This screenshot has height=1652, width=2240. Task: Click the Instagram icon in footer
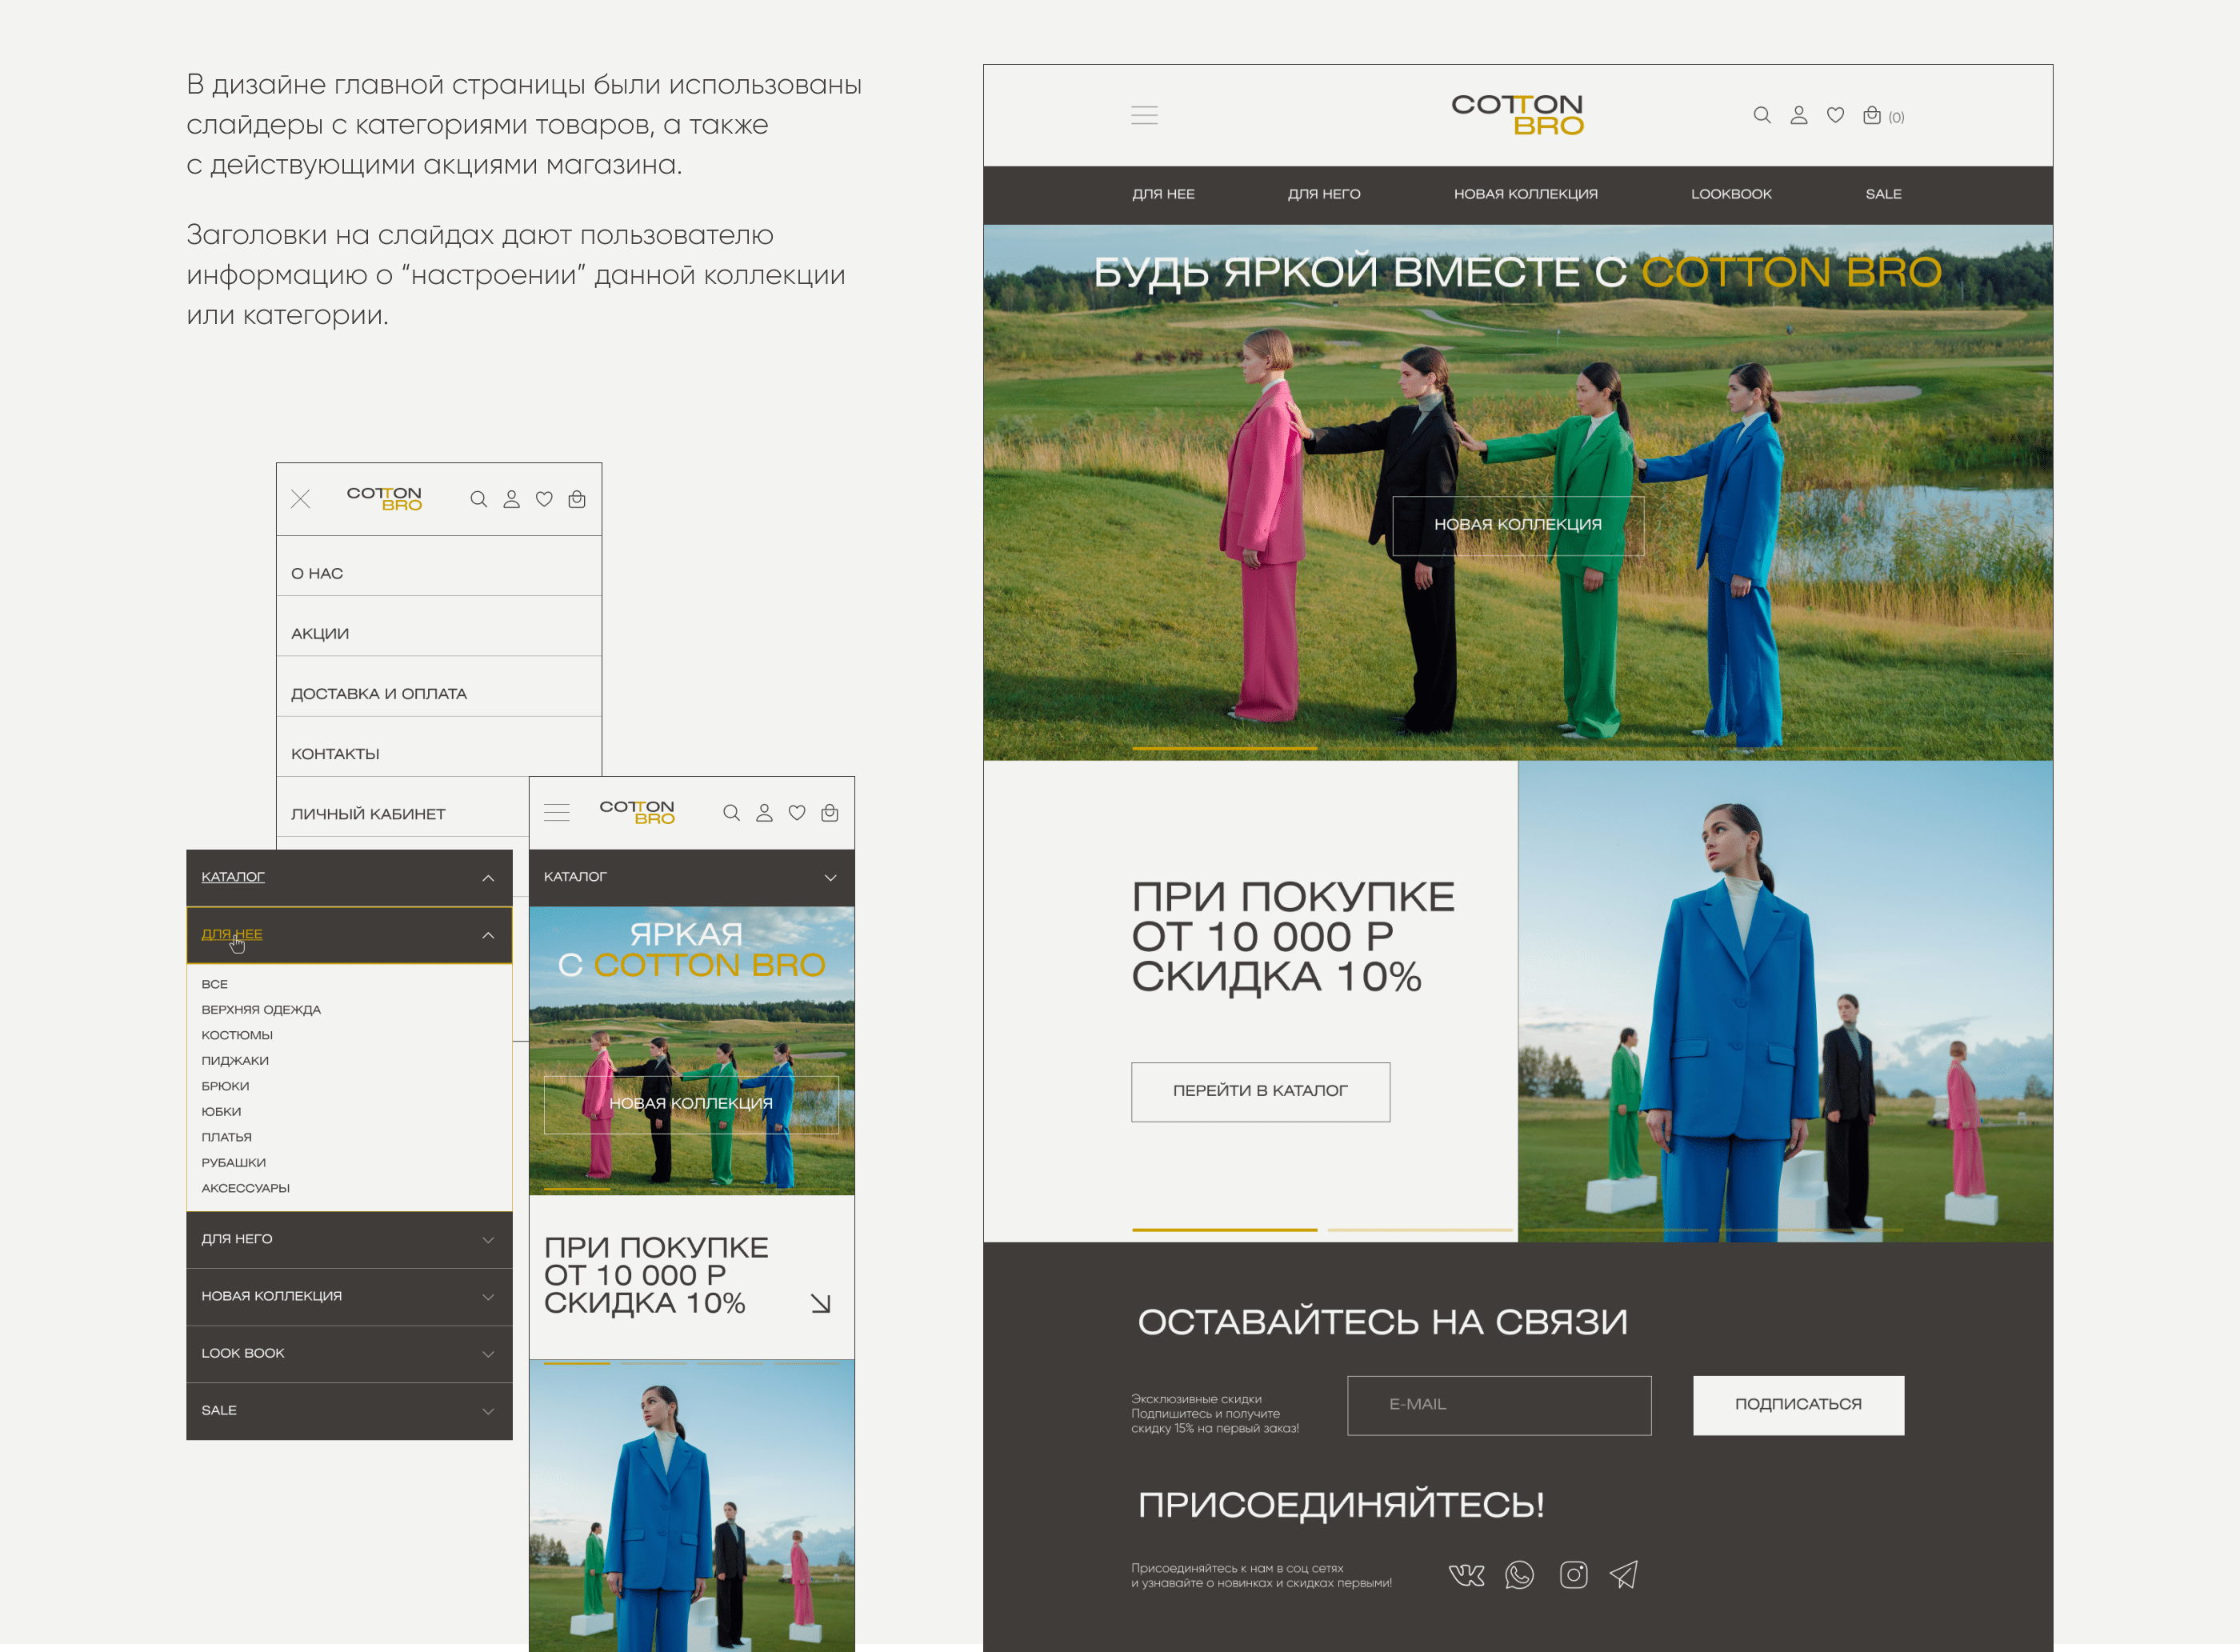1573,1575
